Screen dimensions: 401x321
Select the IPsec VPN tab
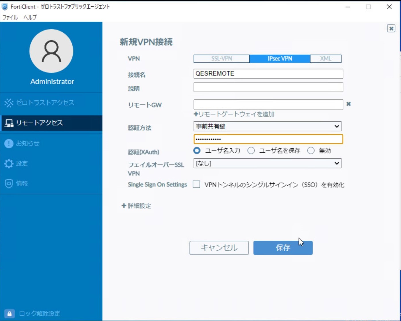(280, 59)
